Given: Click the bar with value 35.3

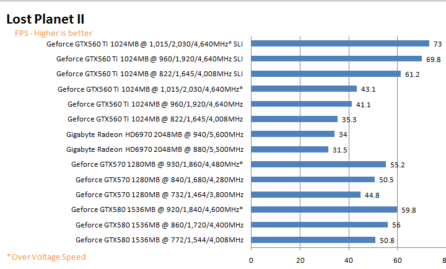Looking at the screenshot, I should tap(294, 119).
